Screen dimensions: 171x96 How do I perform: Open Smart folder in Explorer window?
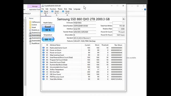tap(33, 27)
